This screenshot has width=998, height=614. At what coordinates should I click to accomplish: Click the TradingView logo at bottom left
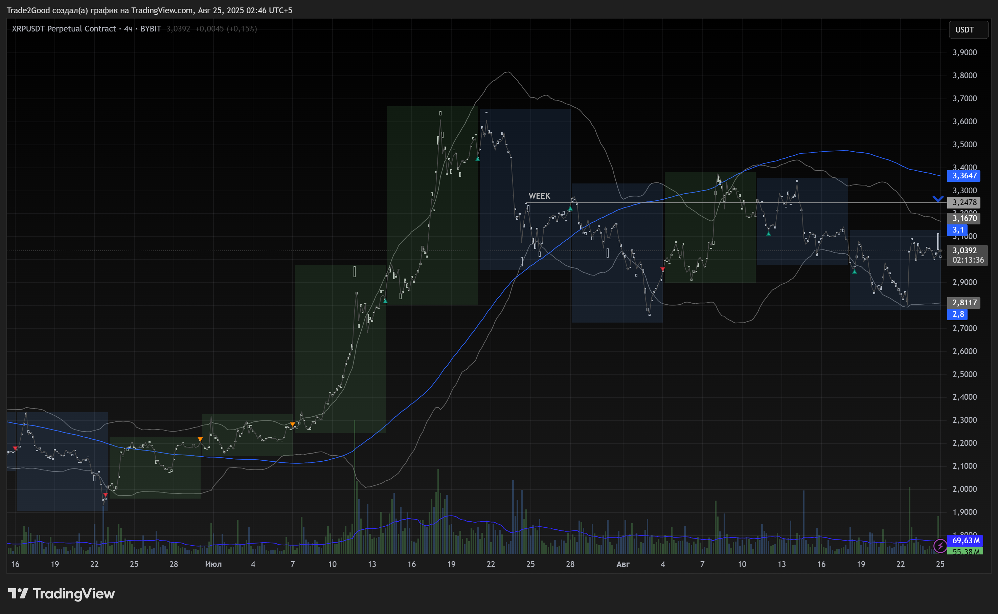(18, 594)
